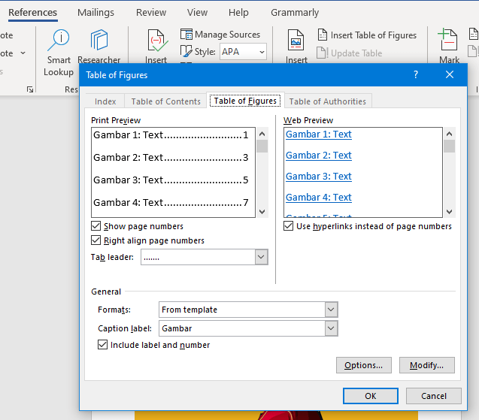Switch to the Table of Contents tab
479x420 pixels.
(165, 101)
